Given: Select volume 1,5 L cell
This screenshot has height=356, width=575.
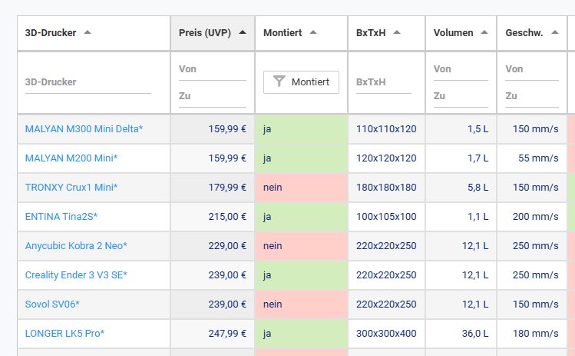Looking at the screenshot, I should 461,129.
